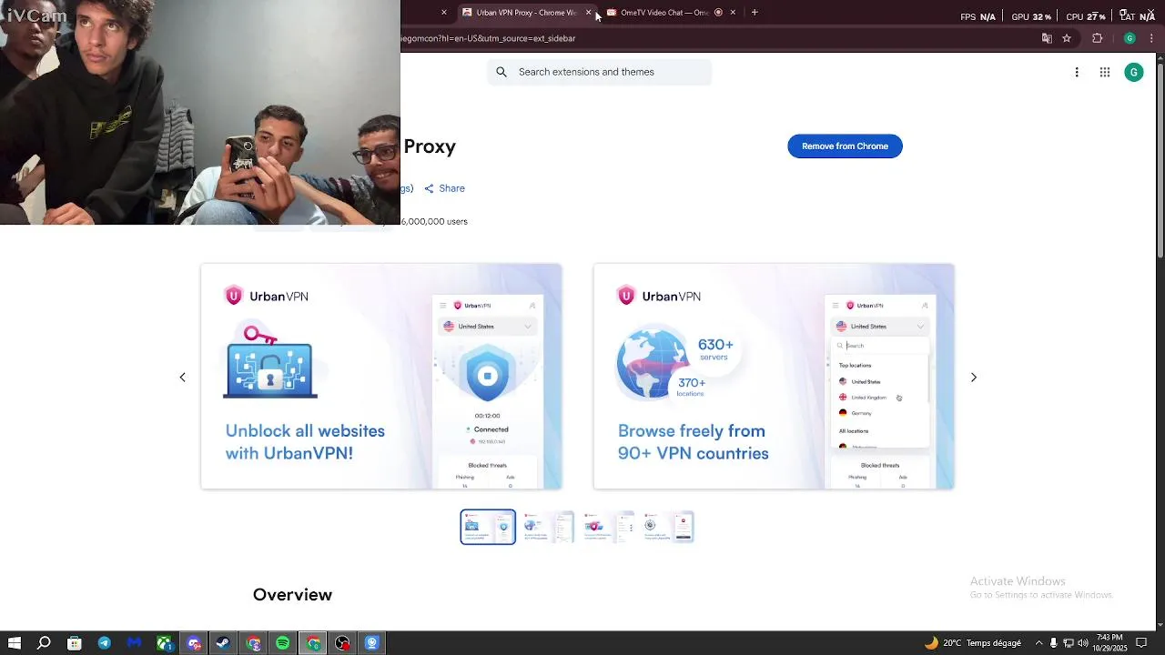Open Spotify from taskbar

click(283, 643)
